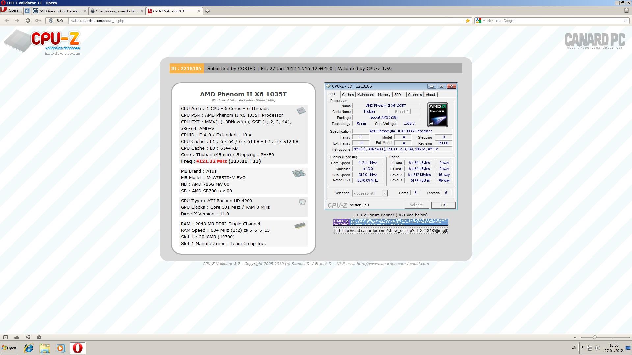This screenshot has height=355, width=632.
Task: Click the AMD Phenom II X6 logo image
Action: click(x=437, y=115)
